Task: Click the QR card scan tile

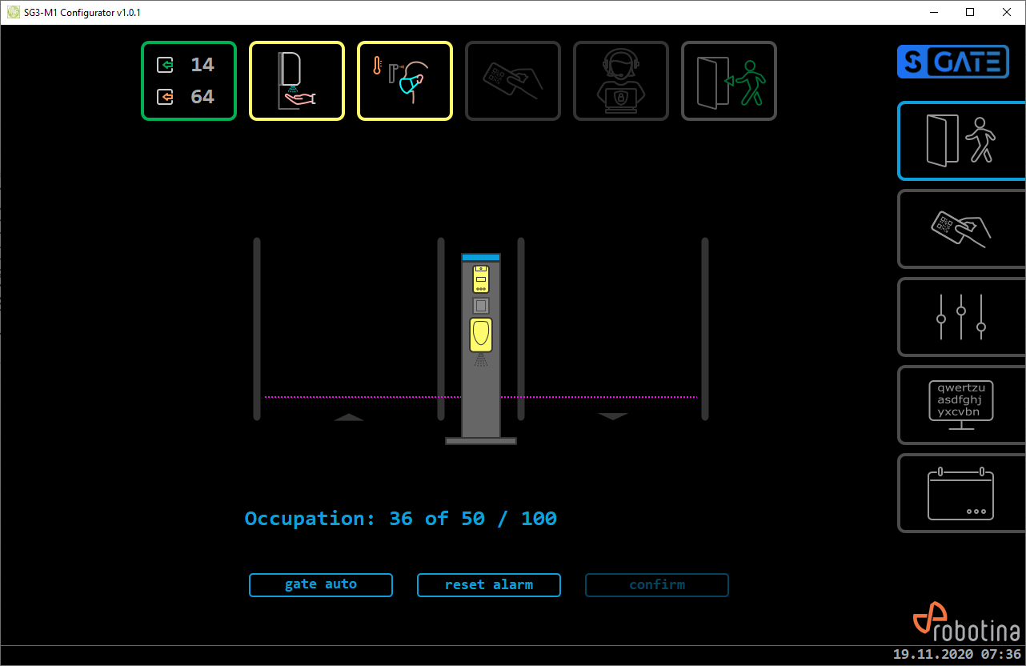Action: (x=513, y=81)
